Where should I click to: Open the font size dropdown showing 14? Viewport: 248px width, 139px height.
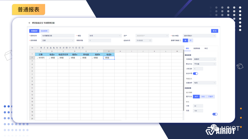34,48
